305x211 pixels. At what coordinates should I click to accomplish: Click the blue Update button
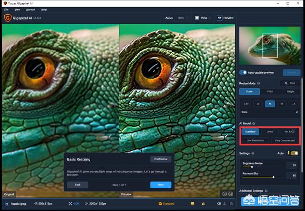[291, 73]
